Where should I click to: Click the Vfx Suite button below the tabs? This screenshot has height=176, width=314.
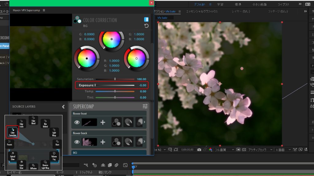tap(163, 18)
